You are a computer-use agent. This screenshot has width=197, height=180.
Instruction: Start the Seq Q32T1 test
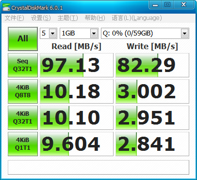(23, 65)
